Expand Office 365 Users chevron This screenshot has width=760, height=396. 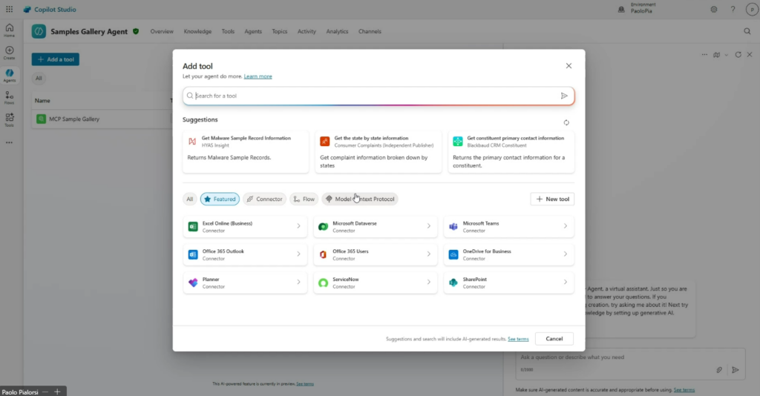(428, 254)
